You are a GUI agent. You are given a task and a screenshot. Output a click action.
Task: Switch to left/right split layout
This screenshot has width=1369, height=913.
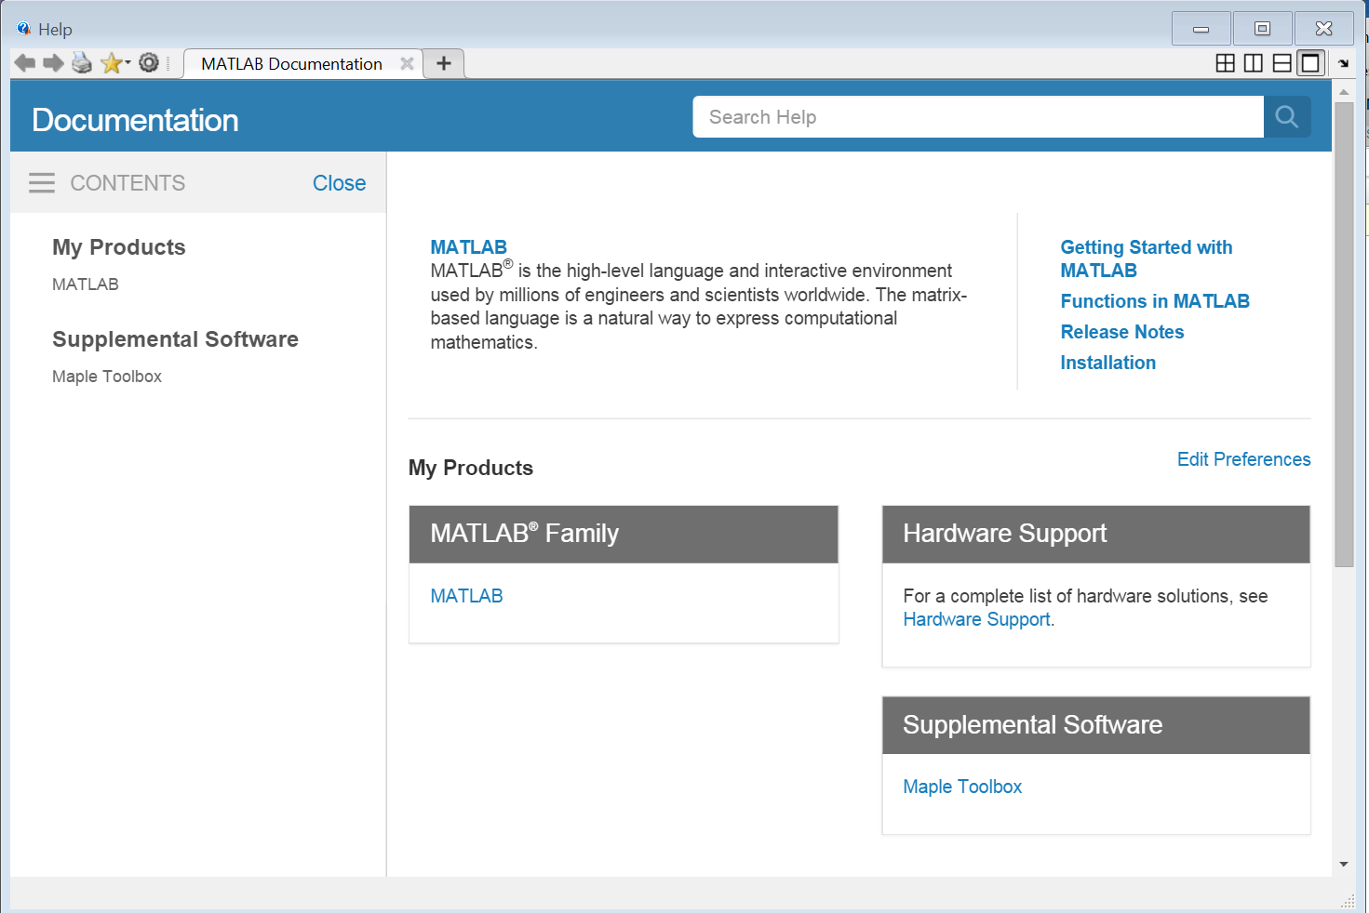1254,63
